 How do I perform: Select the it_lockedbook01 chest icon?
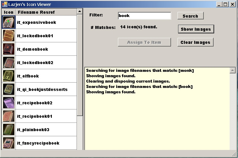9,36
